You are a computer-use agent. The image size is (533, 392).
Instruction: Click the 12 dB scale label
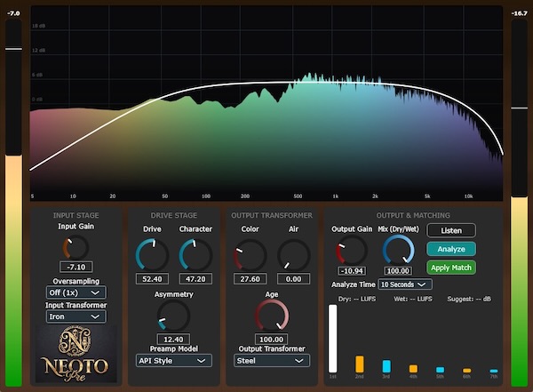click(38, 51)
